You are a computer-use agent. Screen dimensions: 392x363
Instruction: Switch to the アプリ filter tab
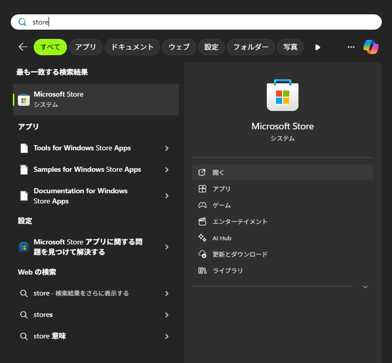tap(86, 47)
